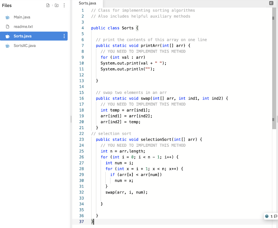The height and width of the screenshot is (228, 278).
Task: Click the plain file icon beside readme.txt
Action: tap(8, 26)
